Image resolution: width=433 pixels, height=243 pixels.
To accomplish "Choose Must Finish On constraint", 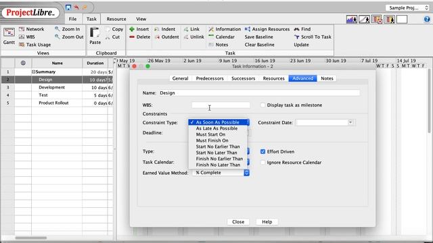I will point(212,140).
